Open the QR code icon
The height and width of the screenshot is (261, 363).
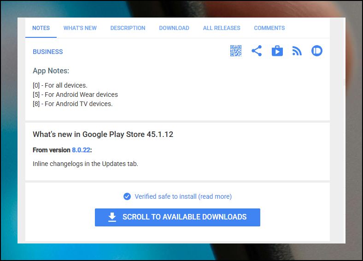[x=236, y=51]
